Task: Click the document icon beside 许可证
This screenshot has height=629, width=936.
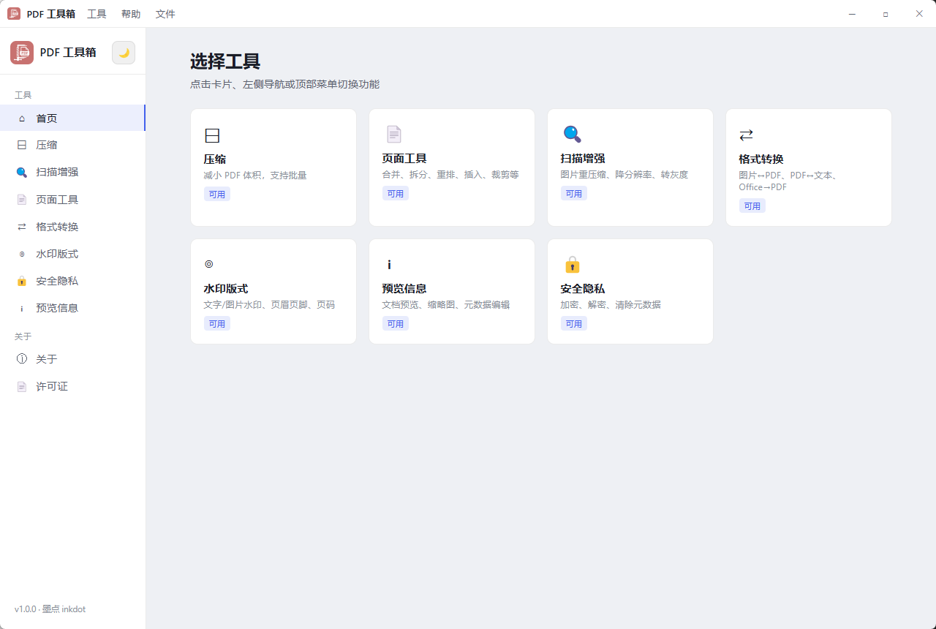Action: (22, 386)
